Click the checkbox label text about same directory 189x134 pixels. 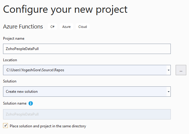coord(48,126)
